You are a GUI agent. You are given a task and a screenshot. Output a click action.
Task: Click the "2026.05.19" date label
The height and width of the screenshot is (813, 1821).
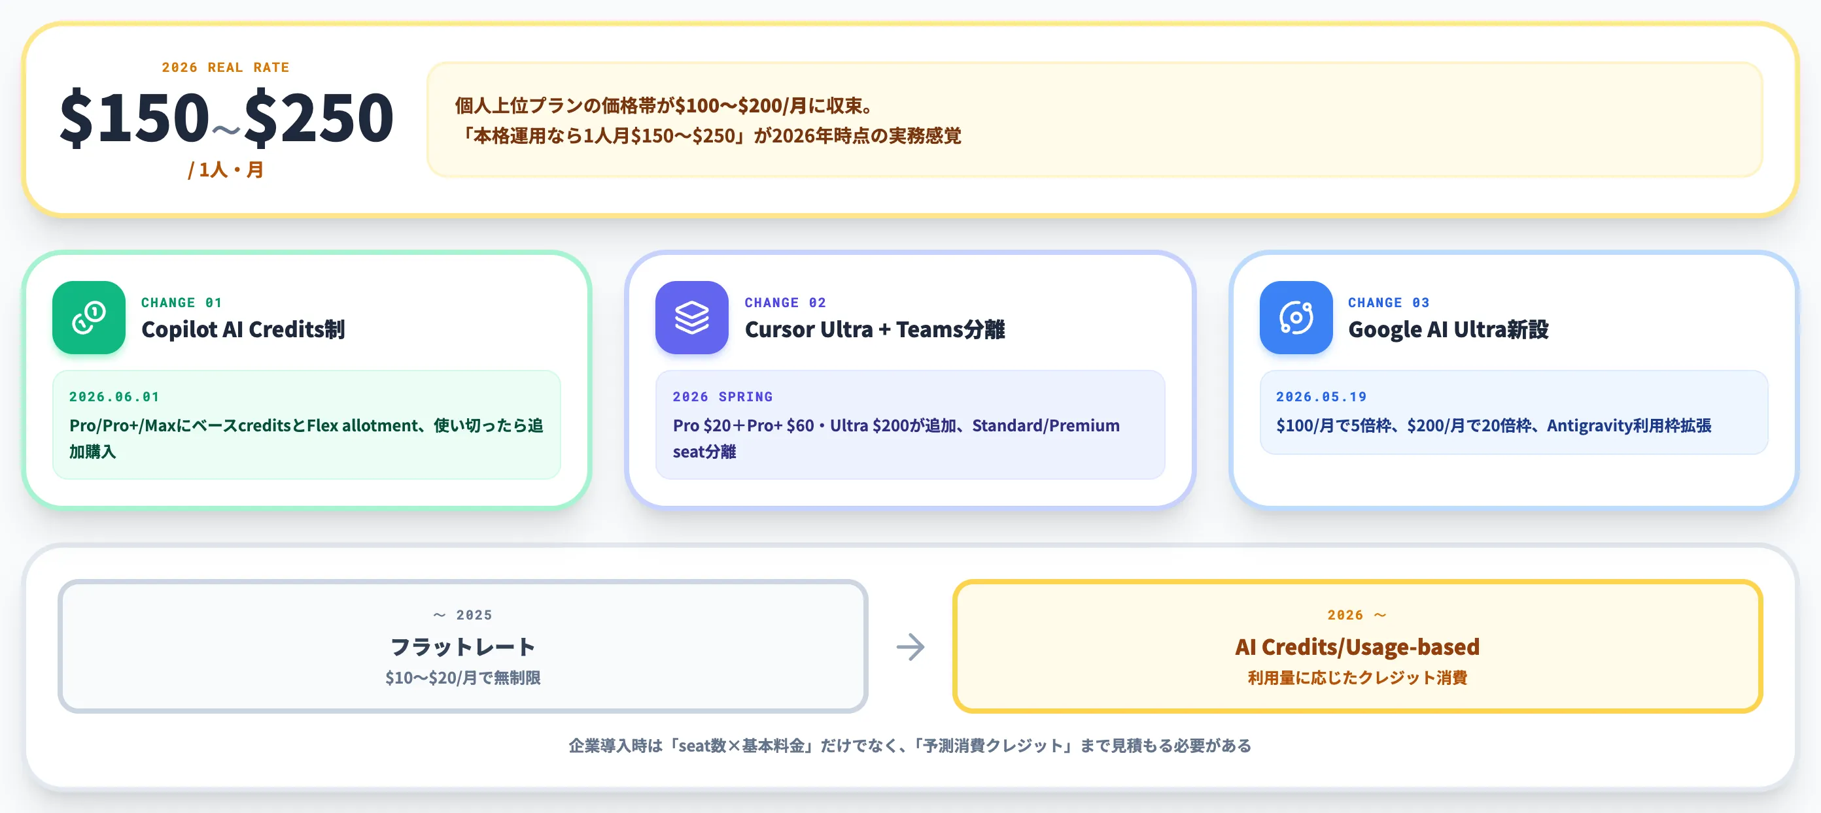pyautogui.click(x=1321, y=397)
